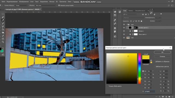
Task: Lock transparent pixels icon
Action: (x=131, y=21)
